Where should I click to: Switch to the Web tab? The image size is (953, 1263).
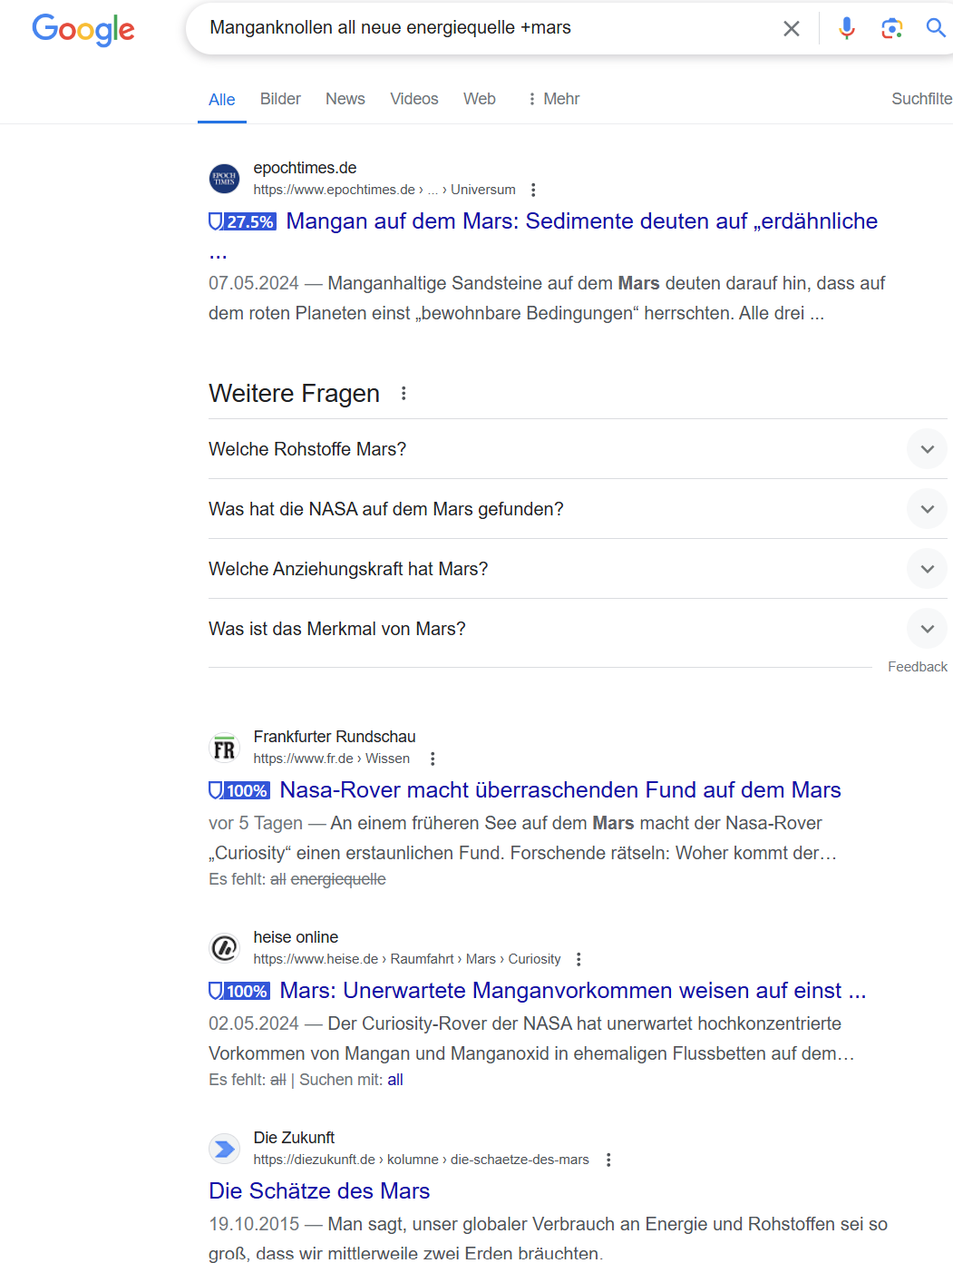(x=480, y=99)
